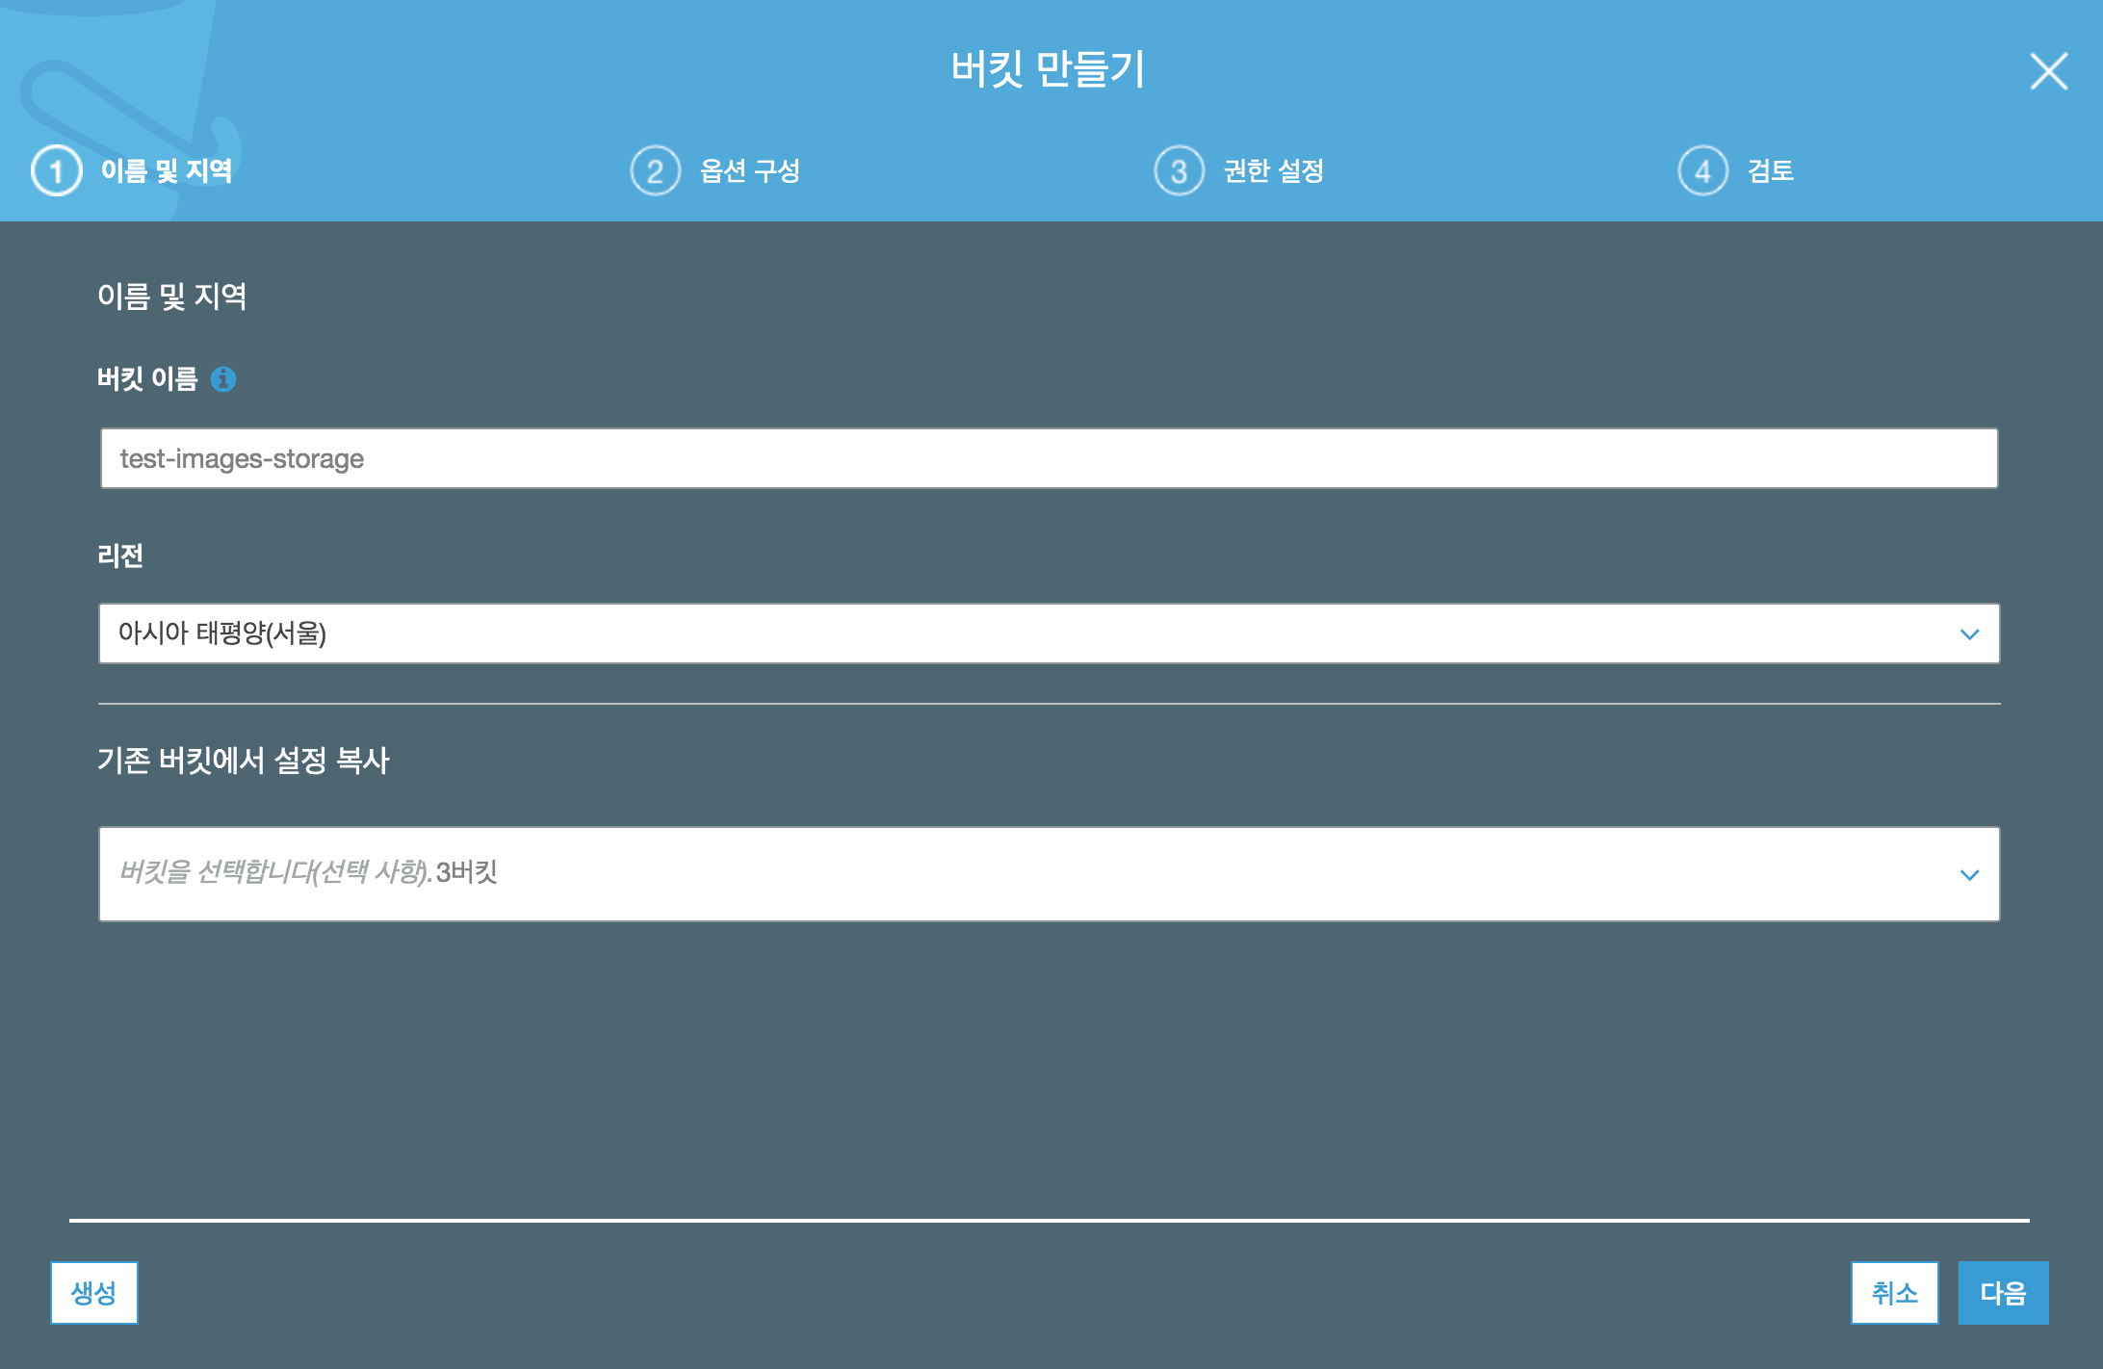Click the bucket name info icon

pyautogui.click(x=223, y=379)
